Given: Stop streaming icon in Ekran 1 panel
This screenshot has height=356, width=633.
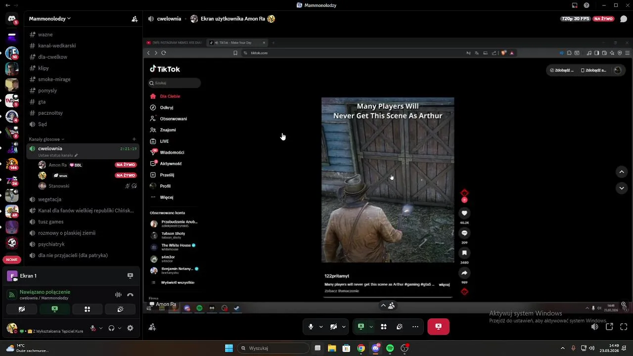Looking at the screenshot, I should point(130,276).
